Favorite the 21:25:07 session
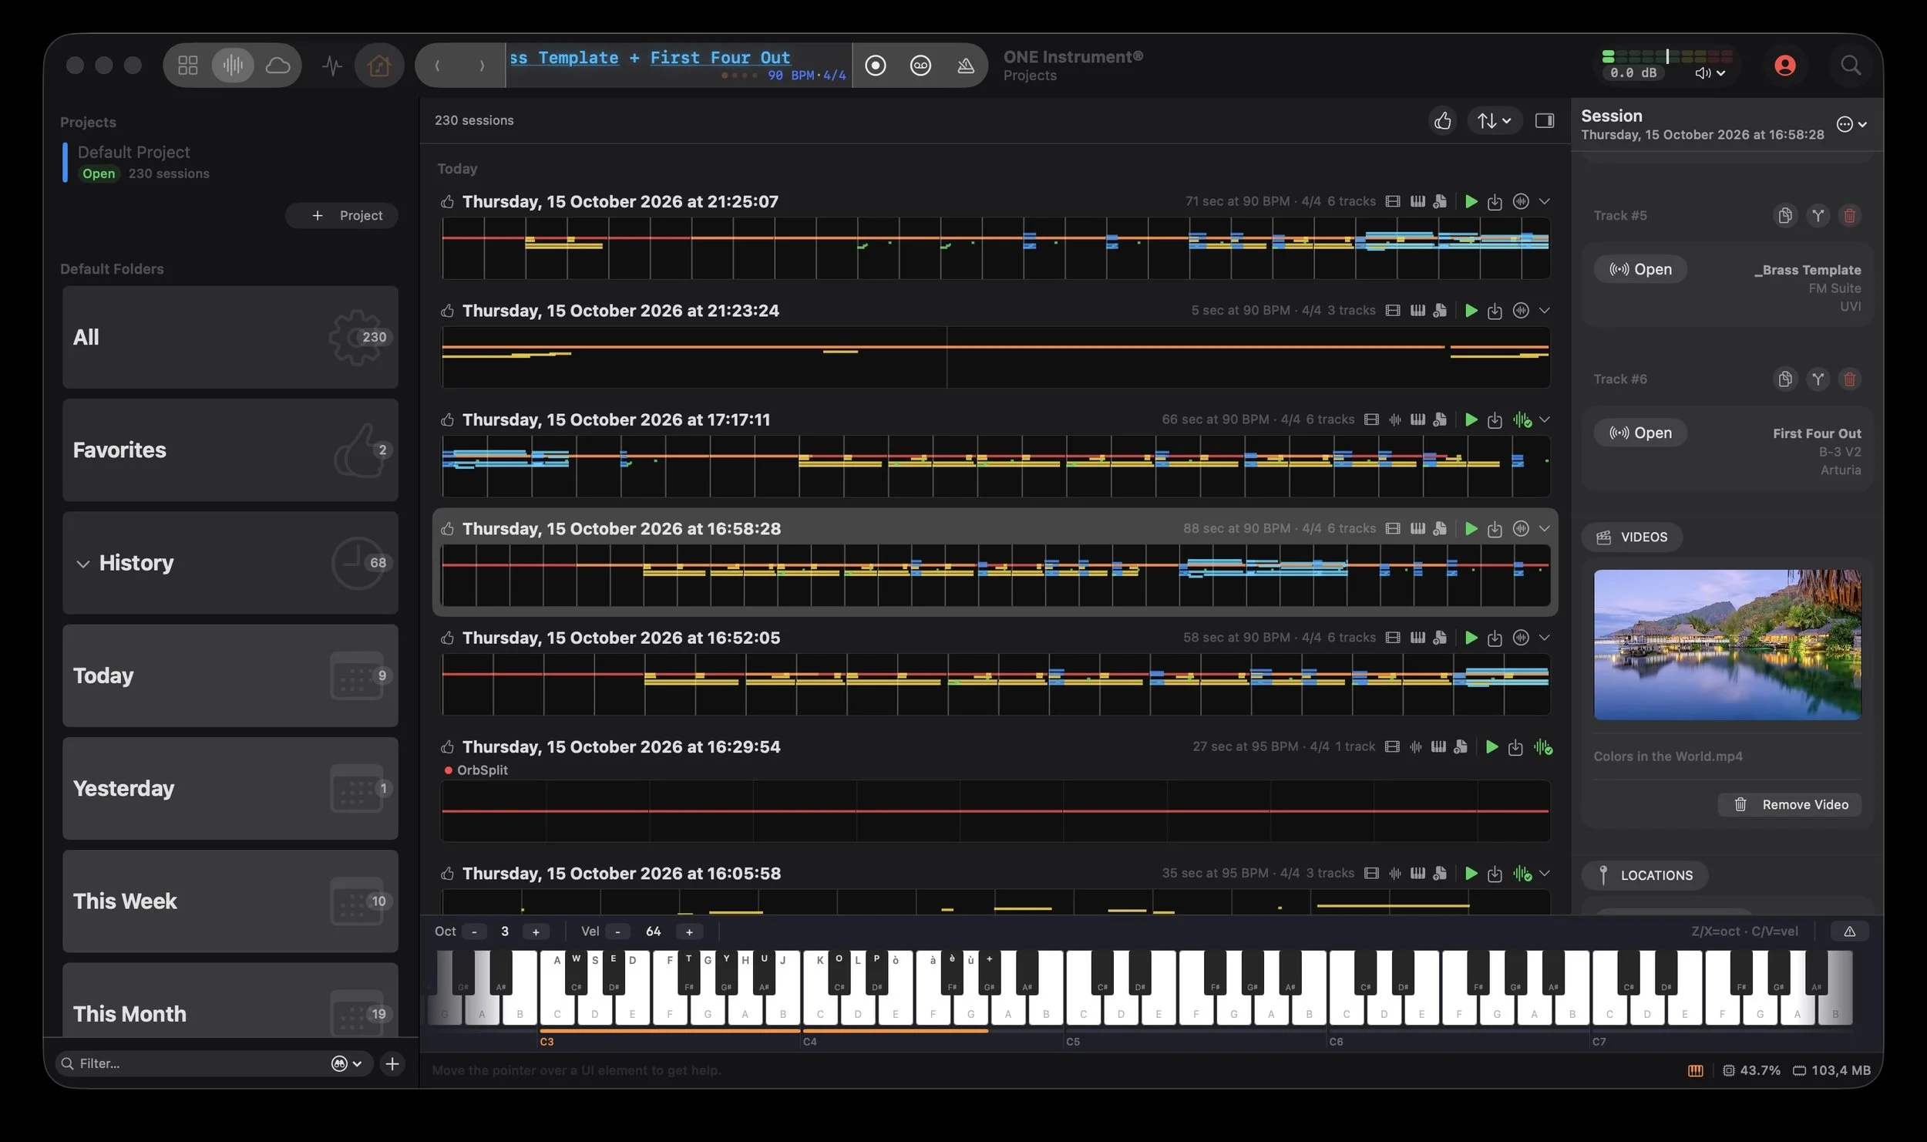Screen dimensions: 1927x1142 [447, 202]
